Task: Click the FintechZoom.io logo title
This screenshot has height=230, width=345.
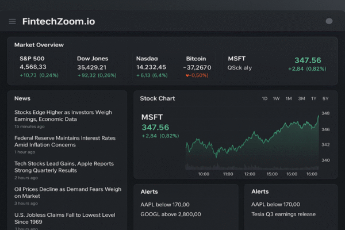Action: [59, 21]
